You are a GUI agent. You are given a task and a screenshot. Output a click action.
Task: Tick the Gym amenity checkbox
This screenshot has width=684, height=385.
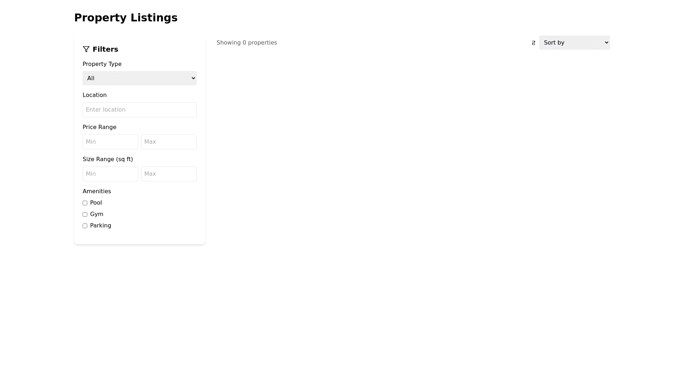pyautogui.click(x=85, y=215)
